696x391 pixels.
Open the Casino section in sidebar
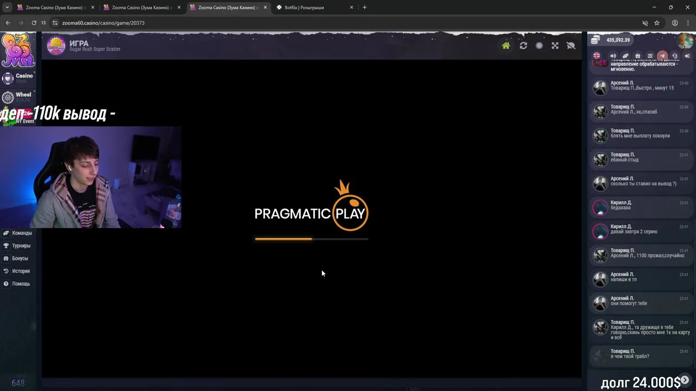click(x=18, y=78)
